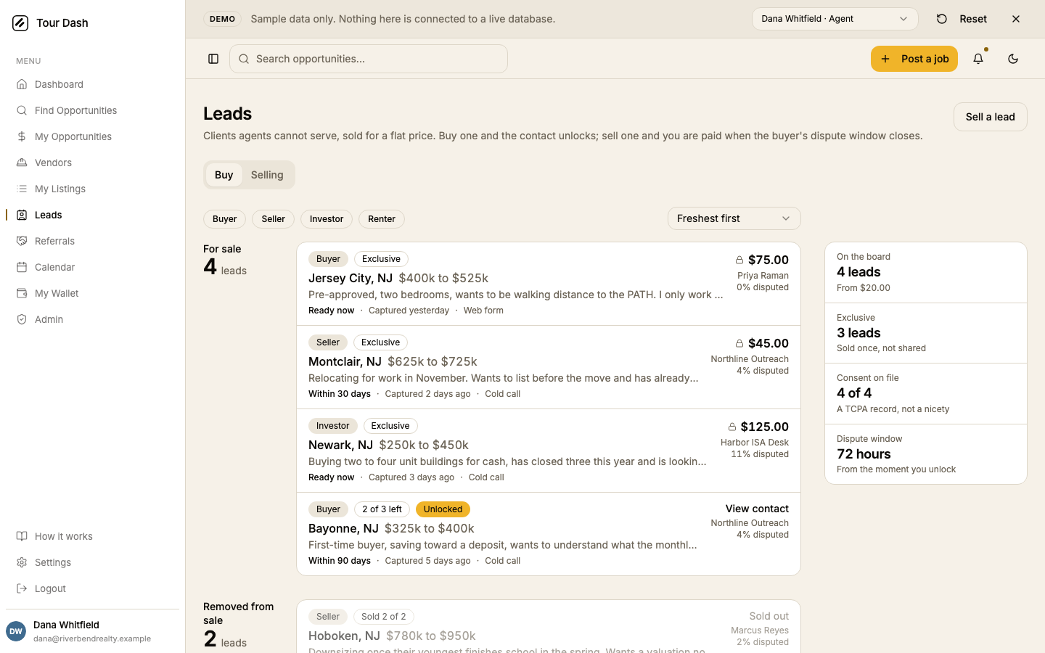
Task: Switch to the Buy tab
Action: pos(224,175)
